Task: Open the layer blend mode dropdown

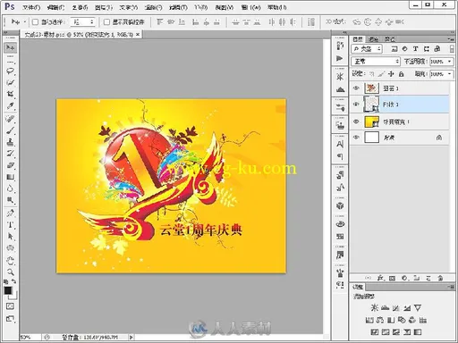Action: click(376, 62)
